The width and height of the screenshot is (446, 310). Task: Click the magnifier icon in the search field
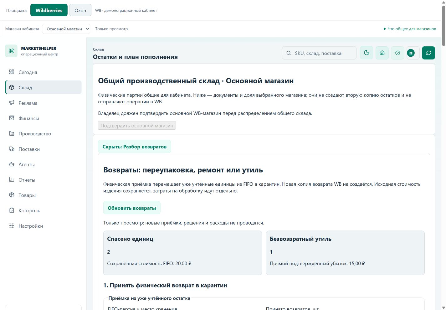(289, 53)
